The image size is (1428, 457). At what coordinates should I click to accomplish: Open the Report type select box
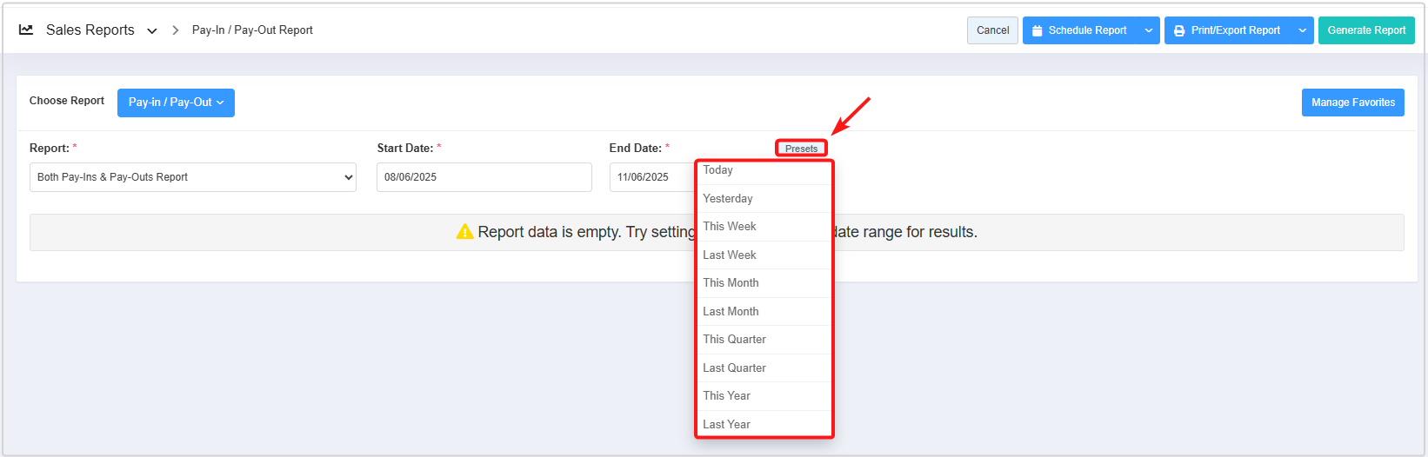(x=193, y=177)
